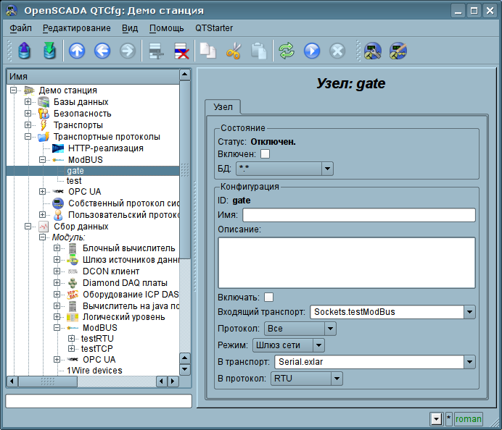Viewport: 502px width, 430px height.
Task: Open the 'Файл' menu
Action: click(x=21, y=28)
